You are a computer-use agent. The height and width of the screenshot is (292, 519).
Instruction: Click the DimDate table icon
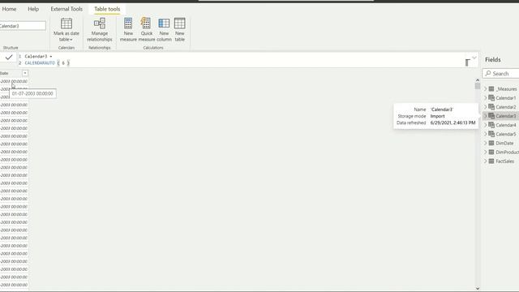(x=491, y=143)
